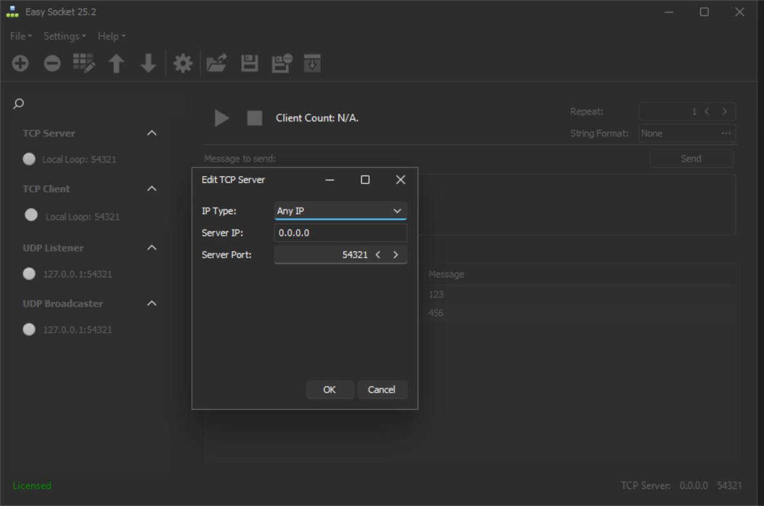Click the Send button
The image size is (764, 506).
(691, 158)
